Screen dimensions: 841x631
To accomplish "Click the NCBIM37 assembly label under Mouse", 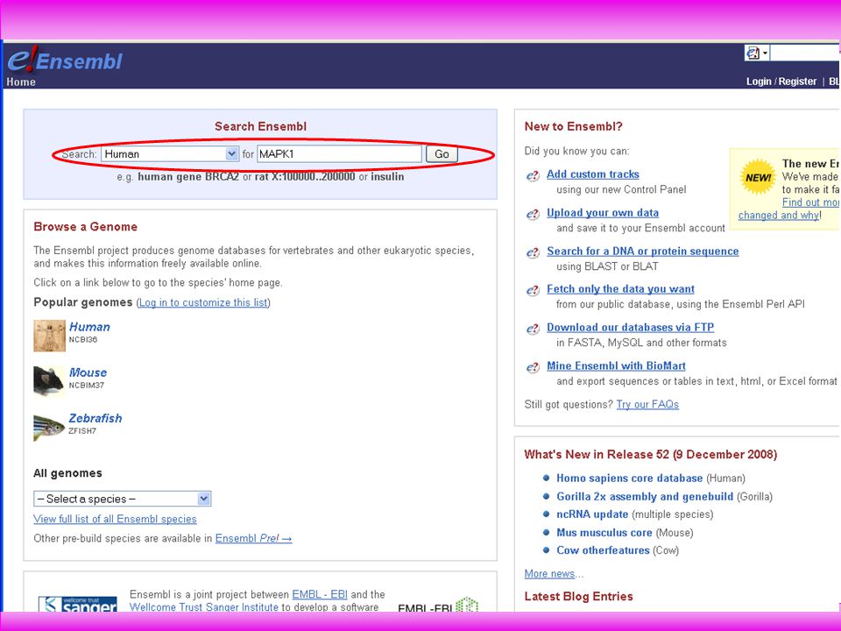I will pos(87,386).
